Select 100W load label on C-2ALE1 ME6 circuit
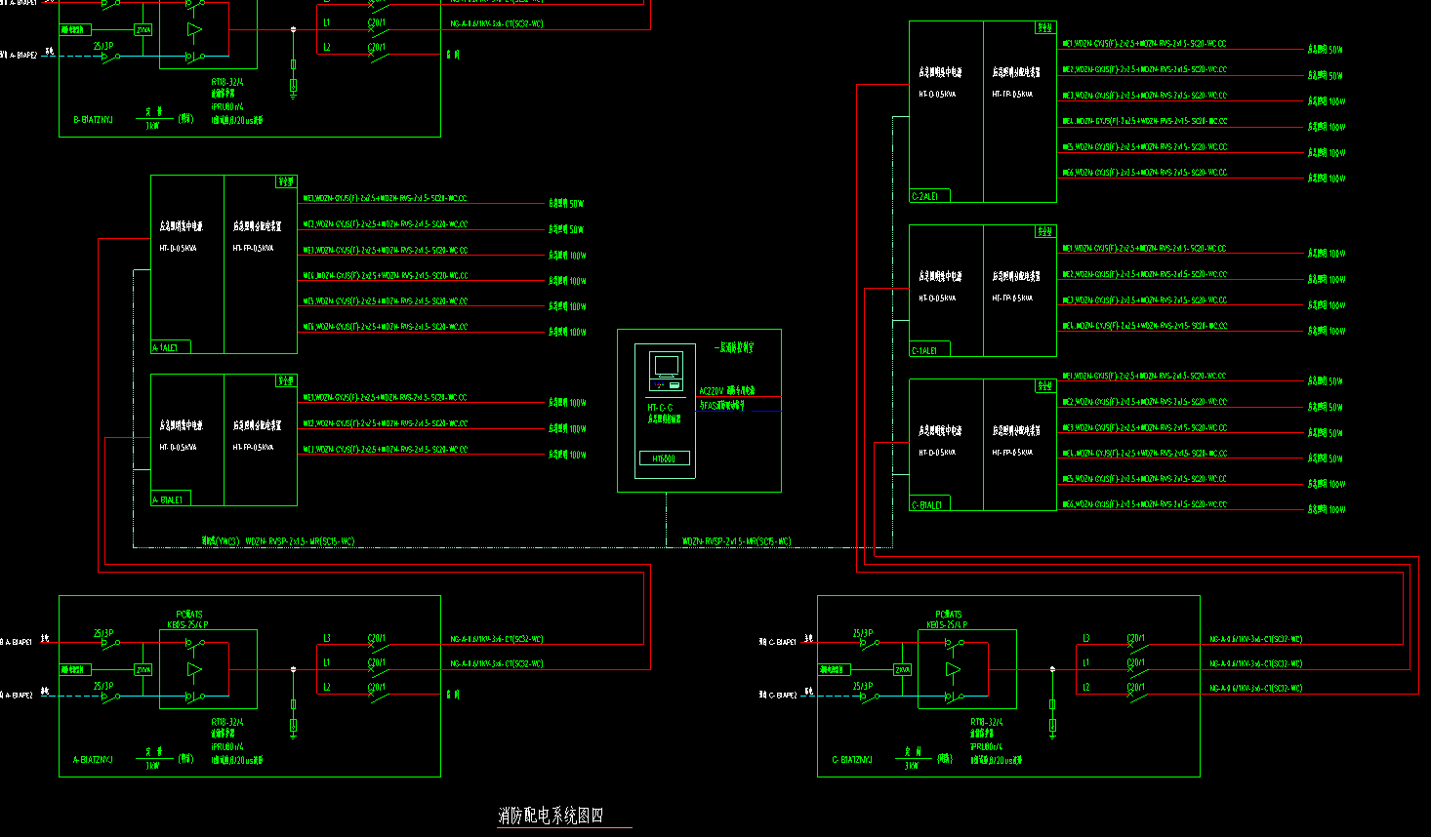The width and height of the screenshot is (1431, 837). (x=1327, y=179)
